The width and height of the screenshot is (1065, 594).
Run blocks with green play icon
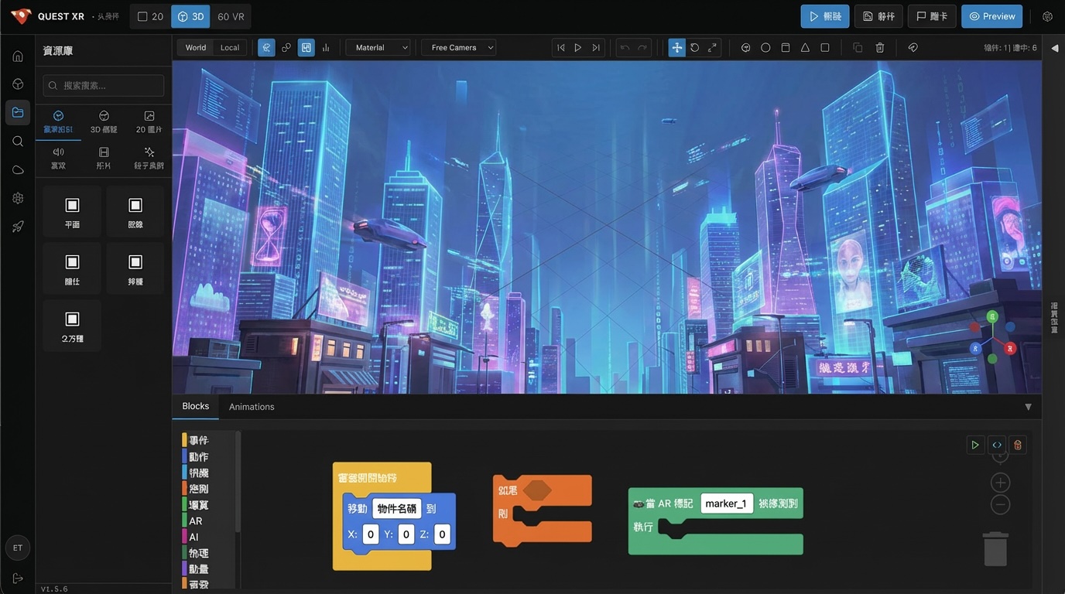click(975, 445)
